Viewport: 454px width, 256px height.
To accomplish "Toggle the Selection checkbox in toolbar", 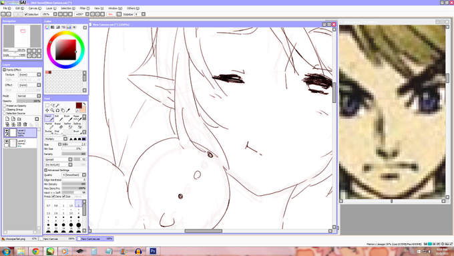I will click(x=26, y=14).
